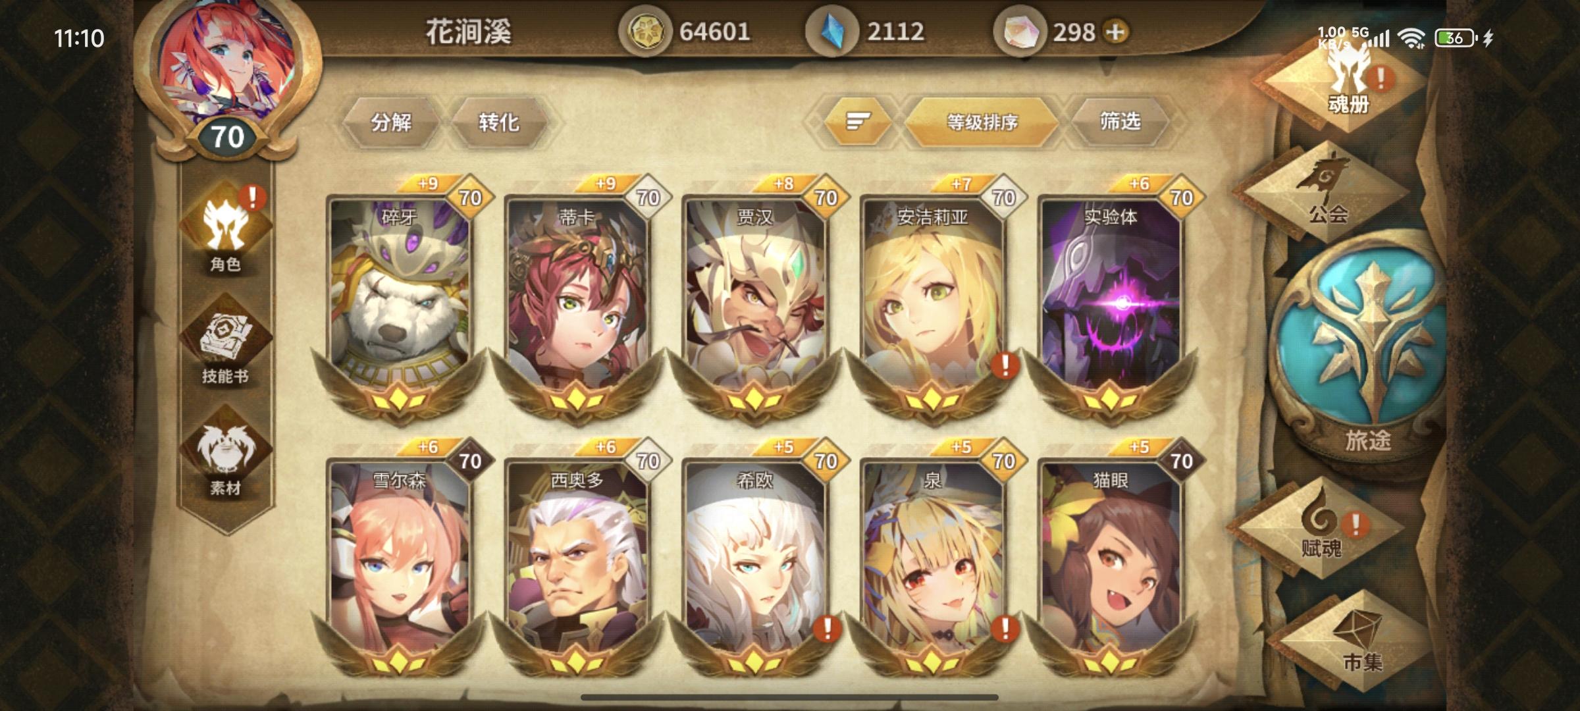Viewport: 1580px width, 711px height.
Task: Open the 筛选 filter options
Action: 1120,122
